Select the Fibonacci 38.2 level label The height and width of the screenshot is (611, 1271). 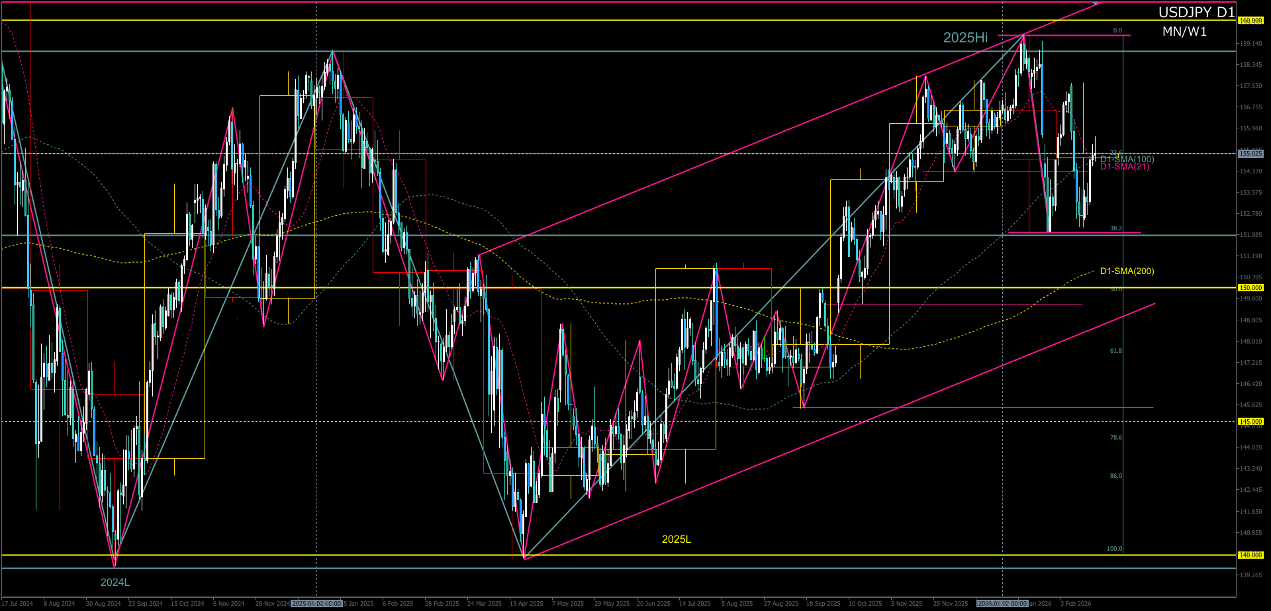coord(1116,228)
